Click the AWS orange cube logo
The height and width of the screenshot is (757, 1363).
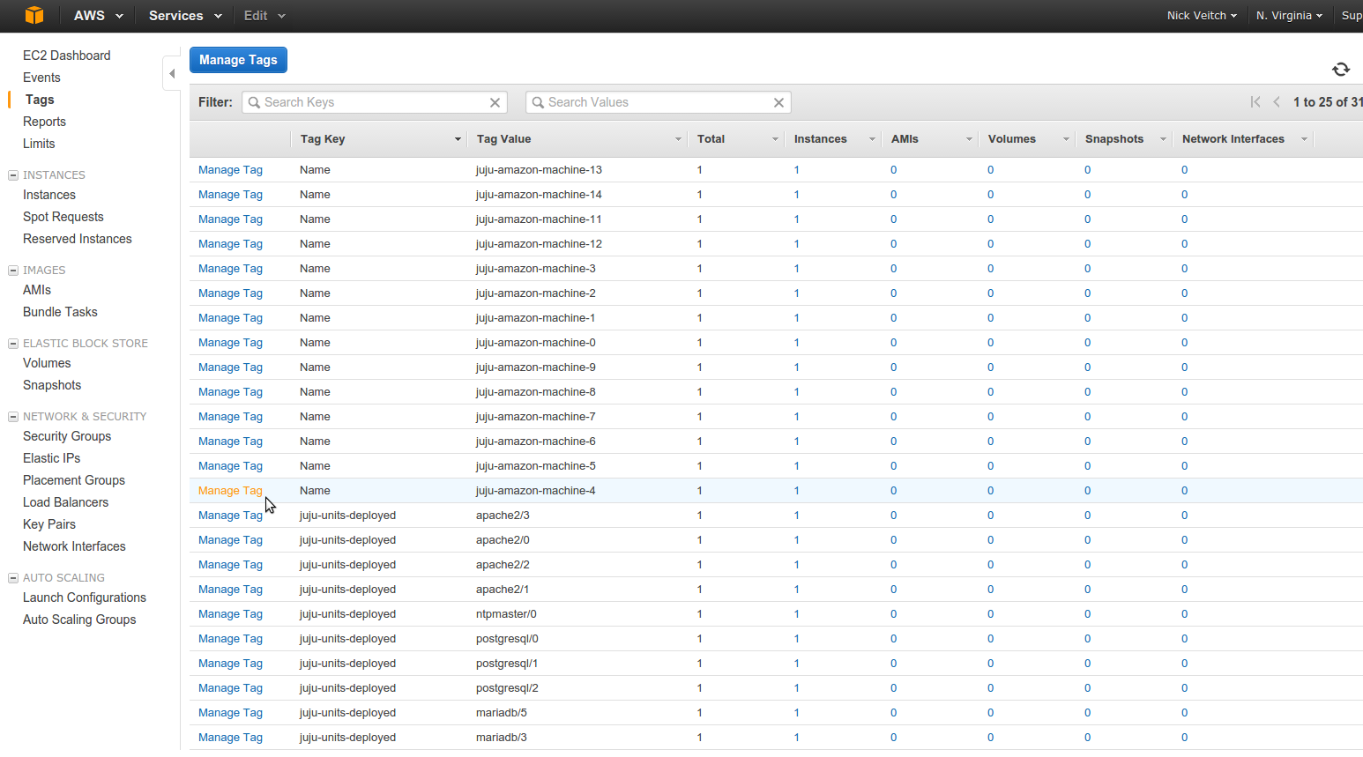click(x=34, y=15)
